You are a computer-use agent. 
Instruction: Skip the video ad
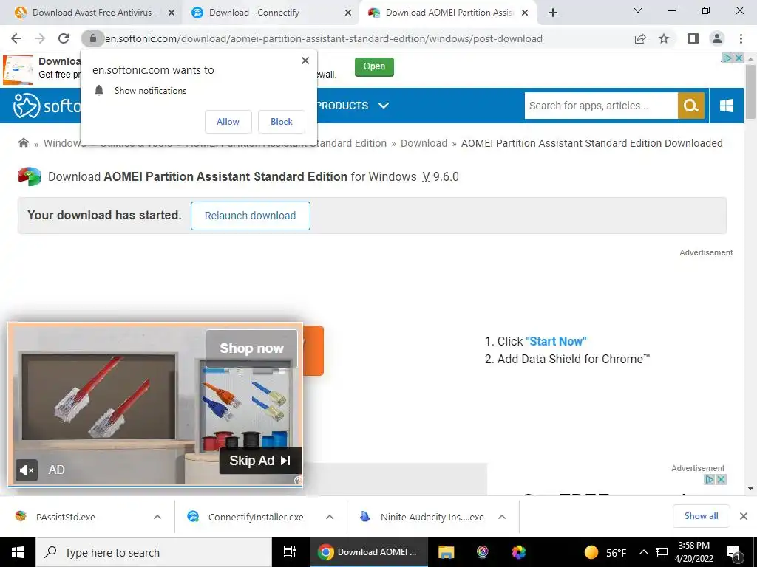(x=261, y=461)
